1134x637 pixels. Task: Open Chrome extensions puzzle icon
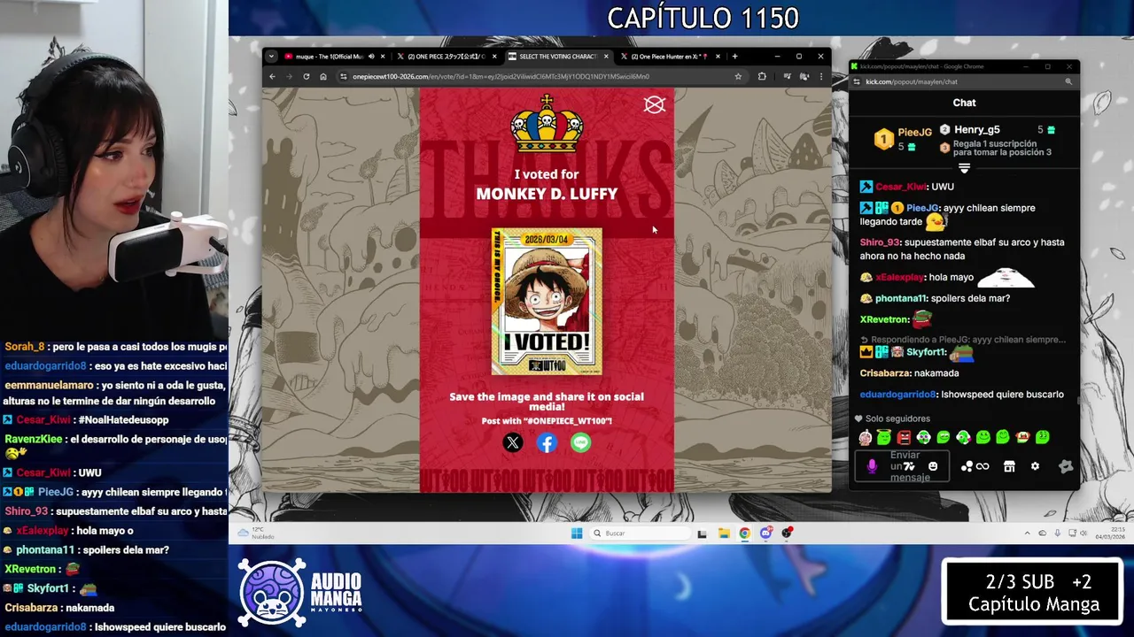pyautogui.click(x=761, y=76)
